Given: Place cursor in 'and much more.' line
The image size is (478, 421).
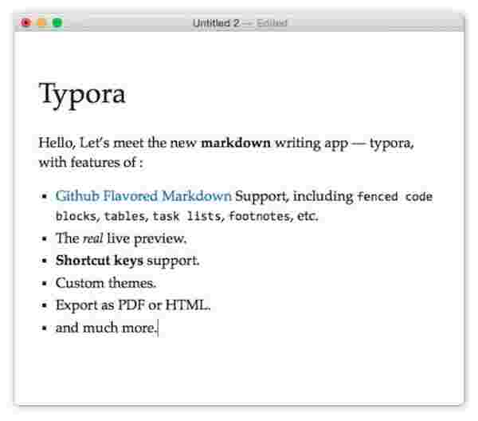Looking at the screenshot, I should point(106,328).
